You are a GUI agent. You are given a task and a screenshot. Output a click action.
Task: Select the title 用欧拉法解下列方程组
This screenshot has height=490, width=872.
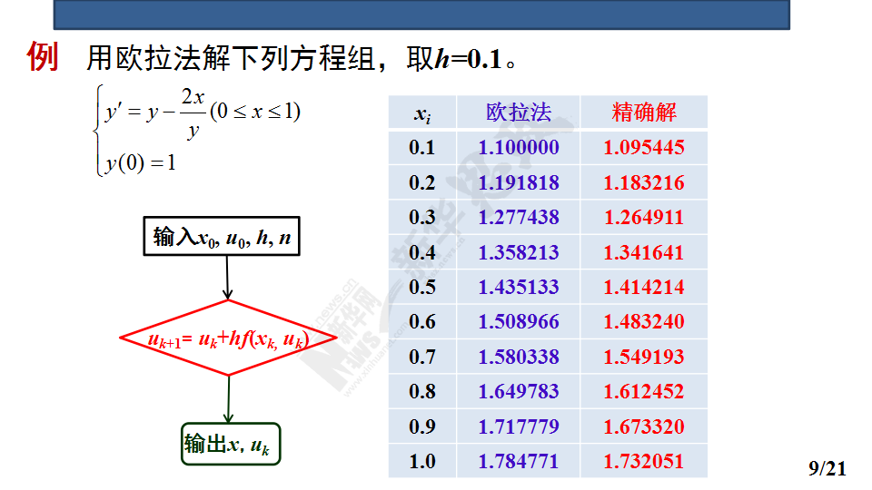pyautogui.click(x=232, y=58)
